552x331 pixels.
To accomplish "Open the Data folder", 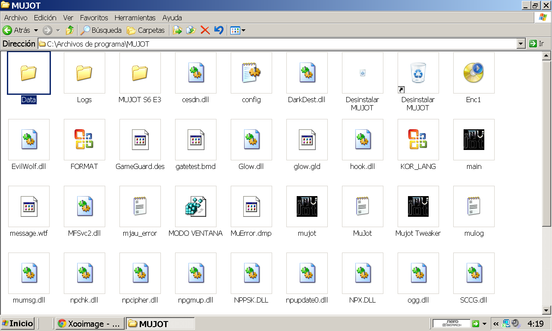I will (x=29, y=73).
